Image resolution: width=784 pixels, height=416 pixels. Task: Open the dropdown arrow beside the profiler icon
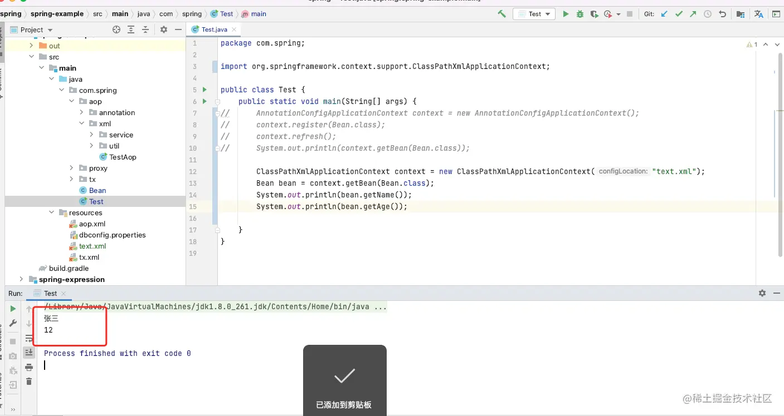[x=619, y=14]
